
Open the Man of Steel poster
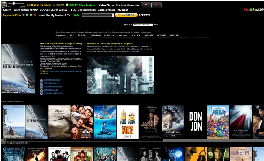pyautogui.click(x=241, y=122)
